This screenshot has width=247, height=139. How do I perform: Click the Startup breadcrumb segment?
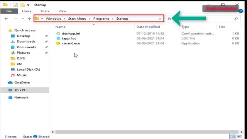coord(122,19)
